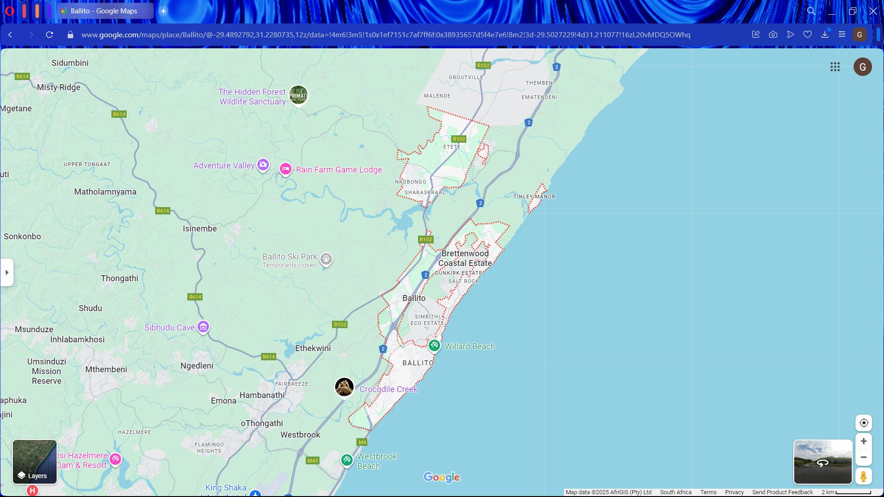Open the Easy Setup sliders icon
Image resolution: width=884 pixels, height=497 pixels.
coord(842,35)
